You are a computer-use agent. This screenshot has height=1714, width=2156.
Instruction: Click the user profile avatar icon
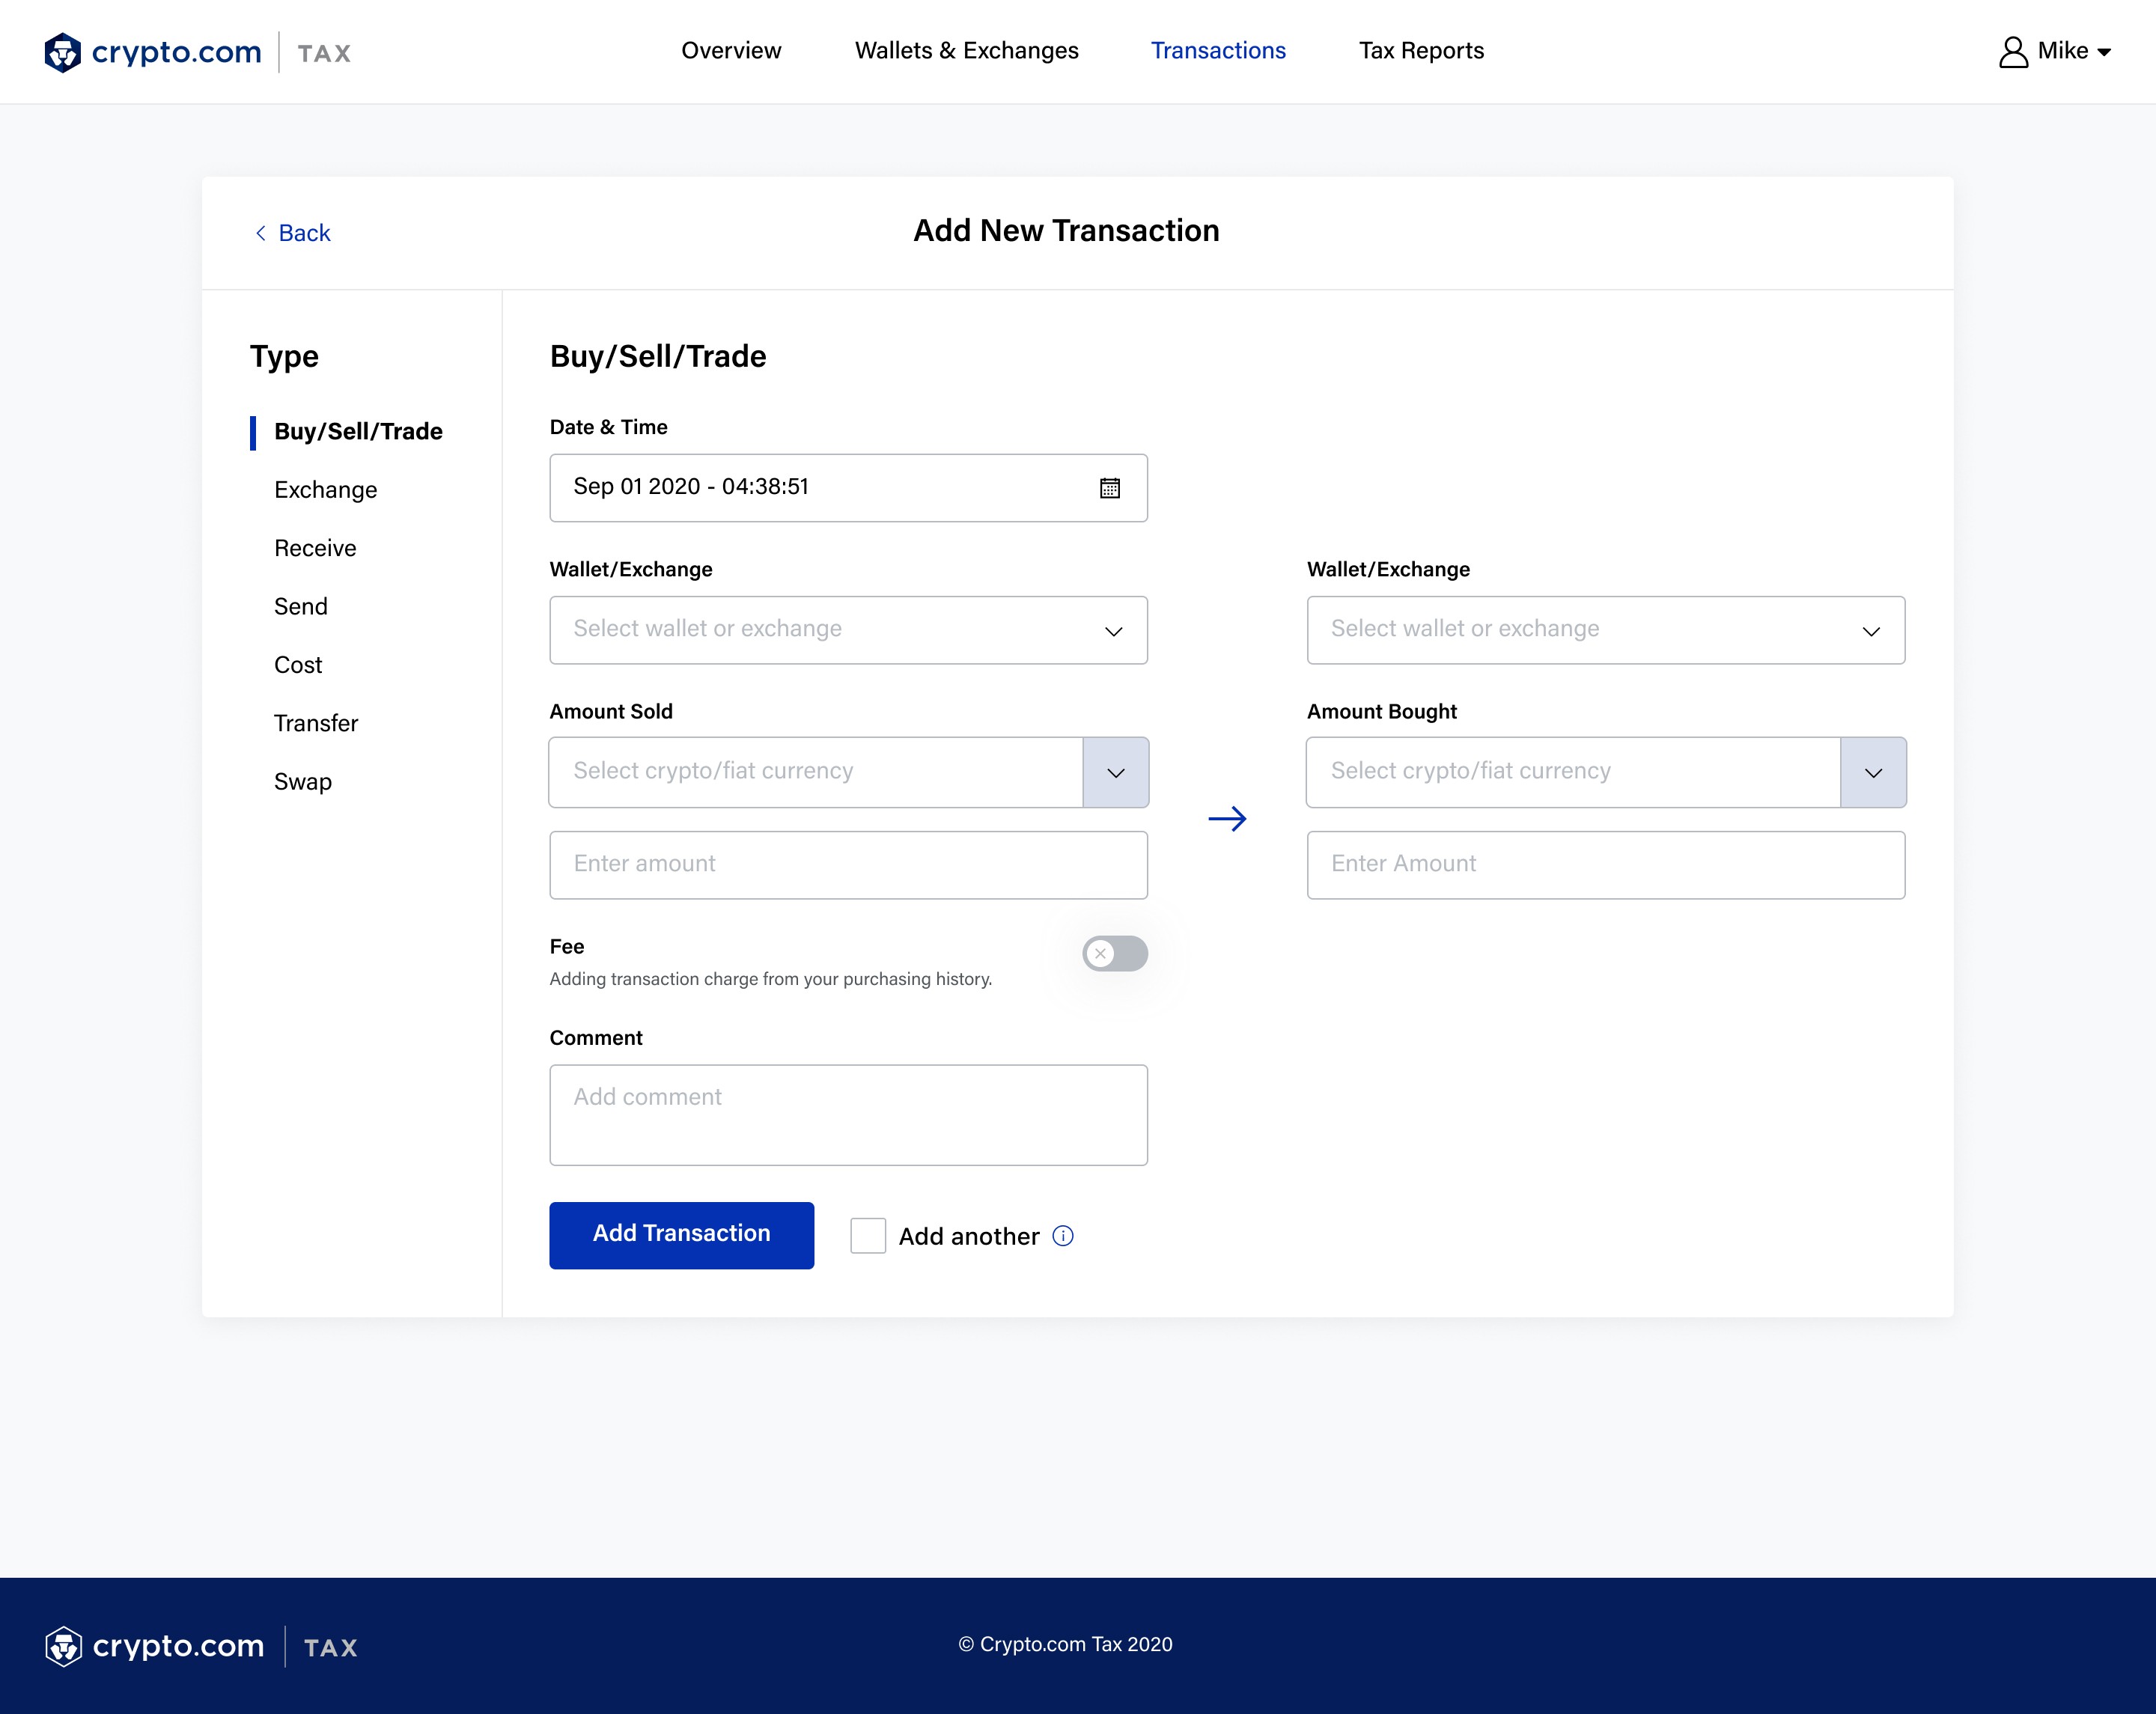[x=2012, y=52]
